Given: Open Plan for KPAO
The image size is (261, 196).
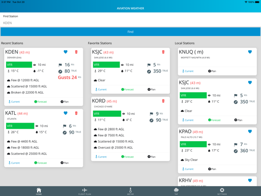Looking at the screenshot, I should (212, 169).
